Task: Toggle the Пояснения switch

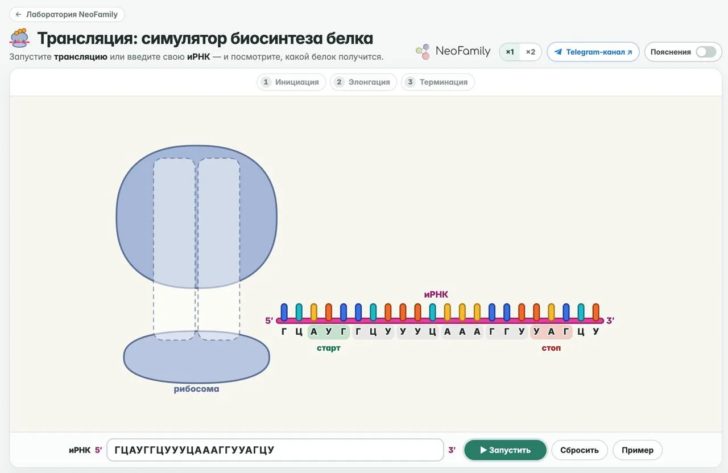Action: [x=706, y=52]
